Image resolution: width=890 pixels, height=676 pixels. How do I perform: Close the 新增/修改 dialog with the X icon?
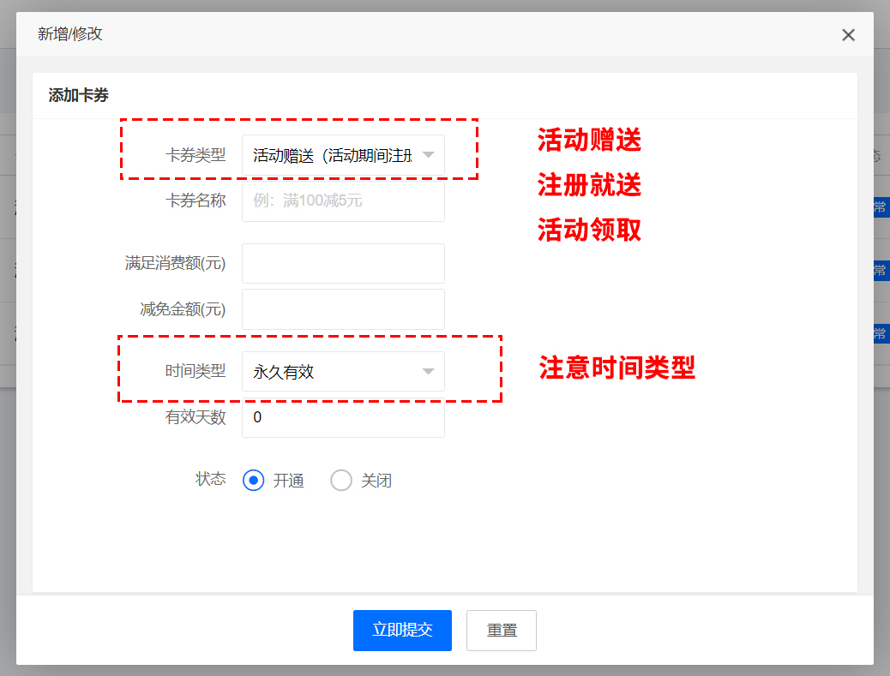tap(848, 35)
